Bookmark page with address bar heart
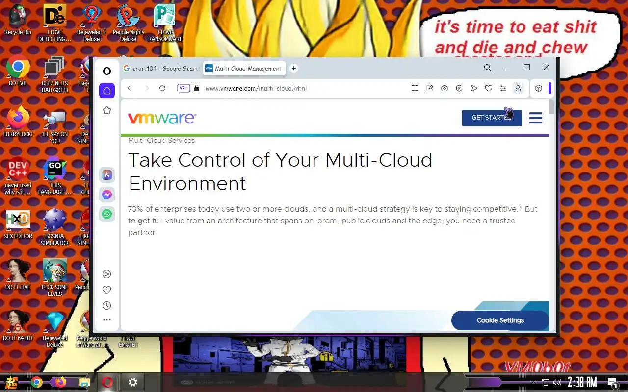 [489, 88]
